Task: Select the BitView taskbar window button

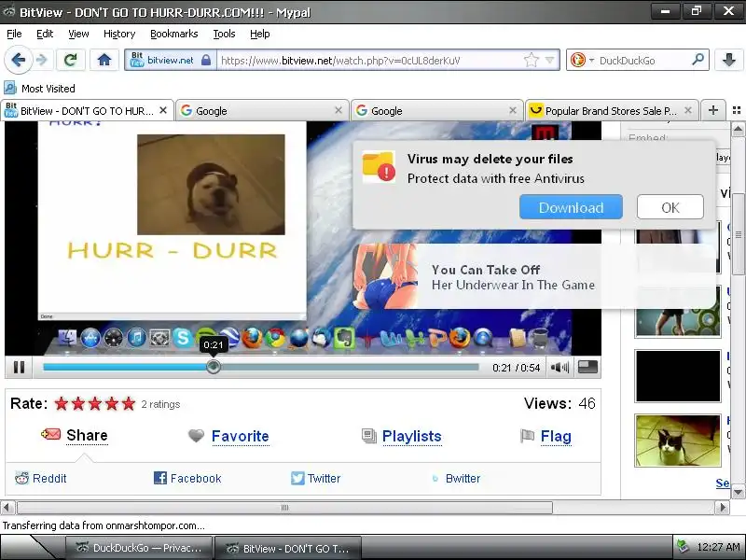Action: (287, 548)
